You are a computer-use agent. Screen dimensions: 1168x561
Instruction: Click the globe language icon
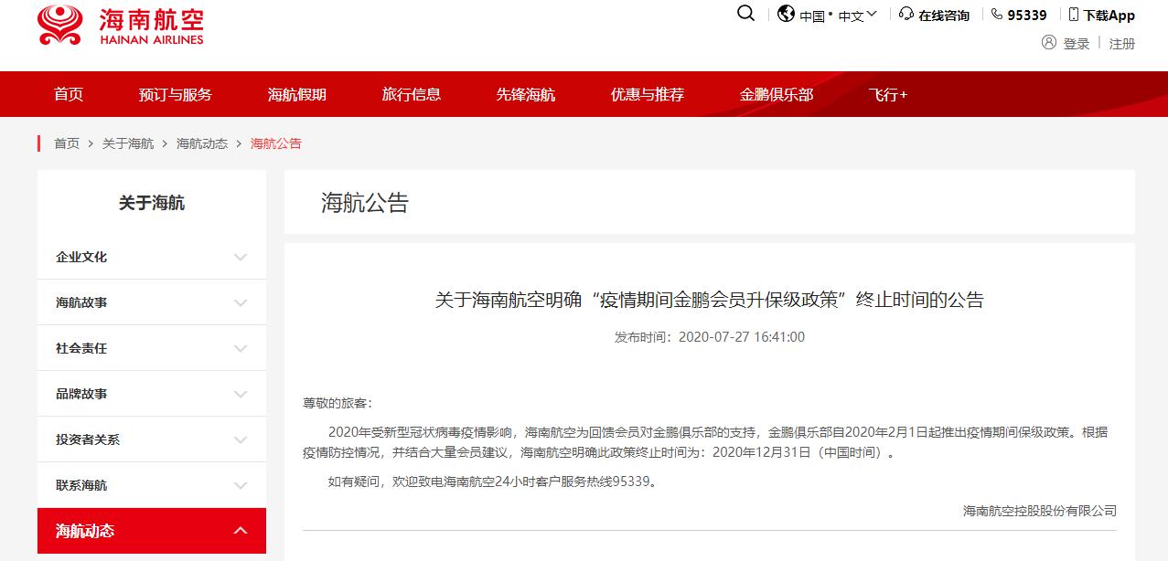(784, 15)
